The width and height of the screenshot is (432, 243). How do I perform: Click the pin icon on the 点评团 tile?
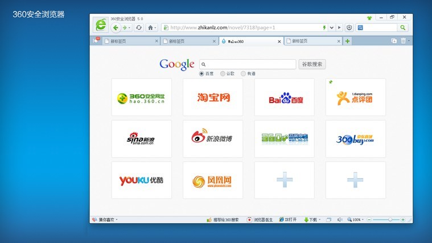pyautogui.click(x=331, y=82)
